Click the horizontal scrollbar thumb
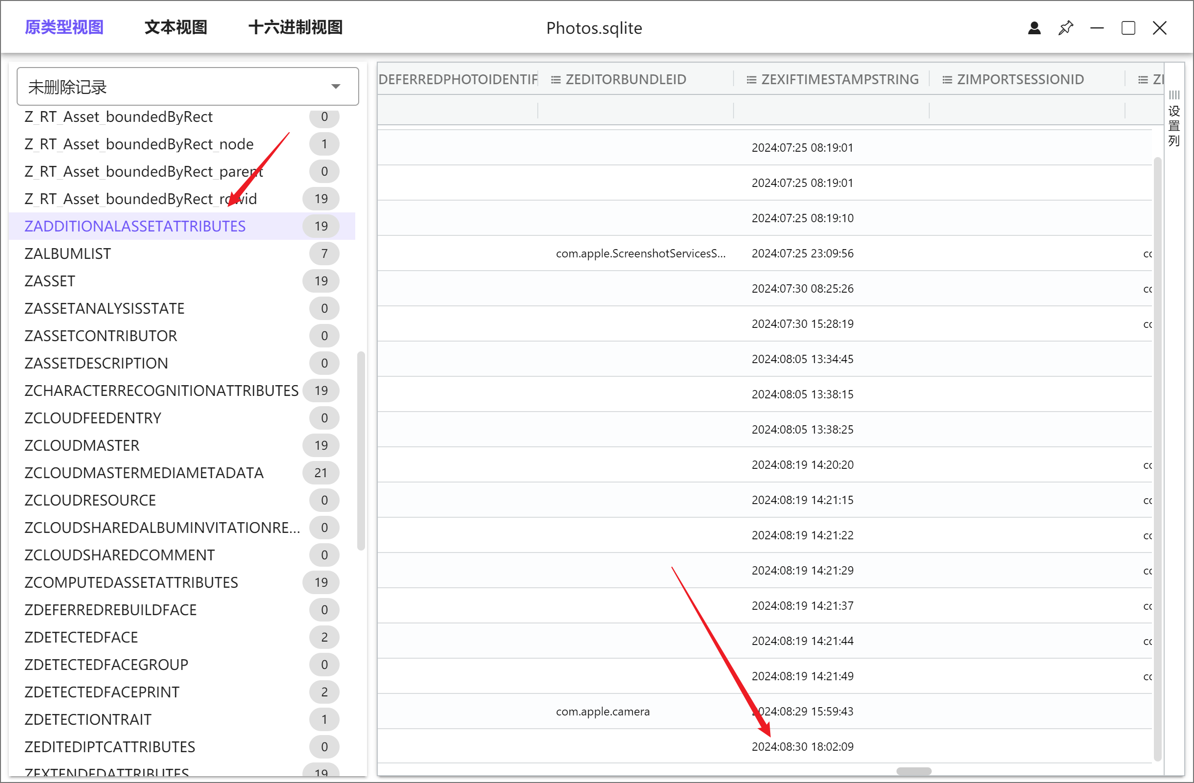Screen dimensions: 1194x783 (x=914, y=770)
